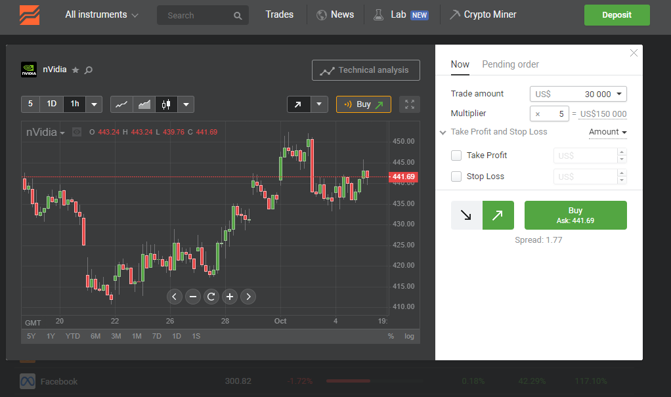Toggle chart series visibility eye icon
The width and height of the screenshot is (671, 397).
click(77, 132)
